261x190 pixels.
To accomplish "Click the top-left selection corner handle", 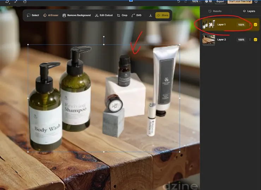I will 28,45.
